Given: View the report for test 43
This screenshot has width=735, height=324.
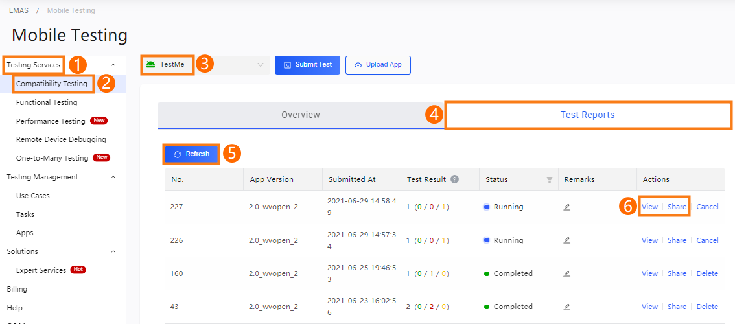Looking at the screenshot, I should click(649, 307).
